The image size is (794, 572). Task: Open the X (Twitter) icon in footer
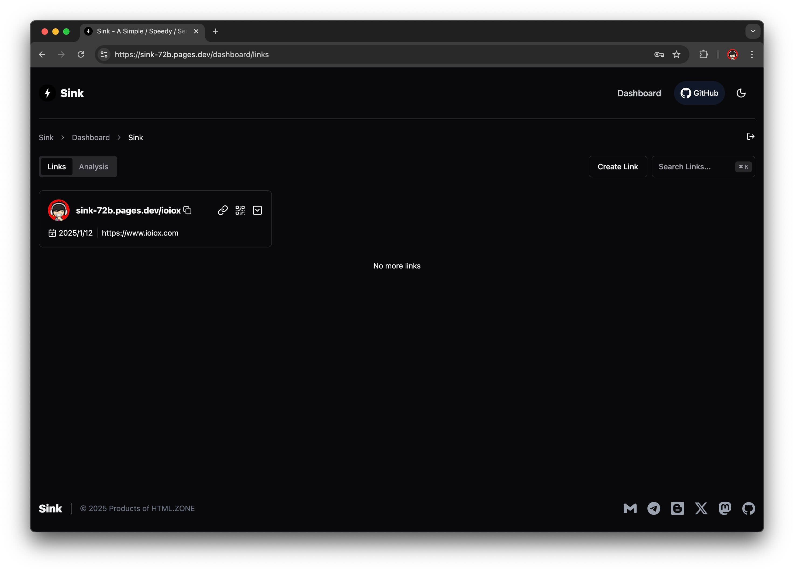coord(701,508)
